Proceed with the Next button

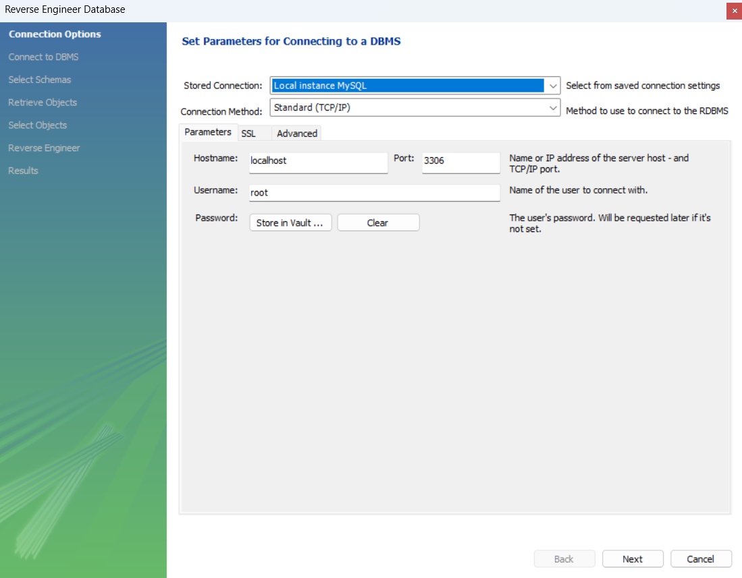tap(633, 559)
